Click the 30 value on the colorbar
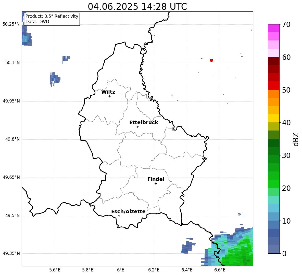This screenshot has width=302, height=275. click(286, 155)
